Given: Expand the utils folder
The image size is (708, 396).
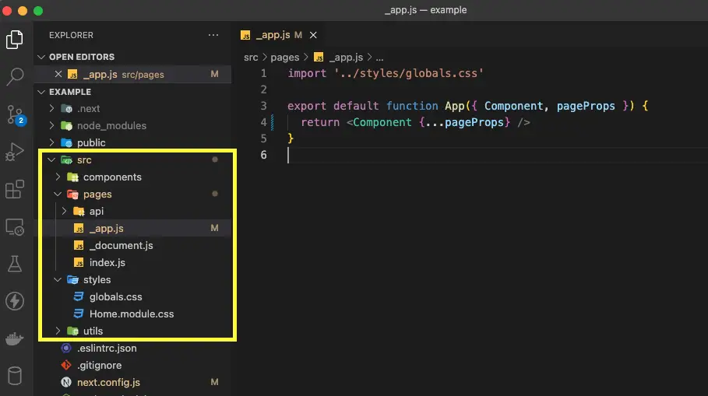Looking at the screenshot, I should coord(58,331).
